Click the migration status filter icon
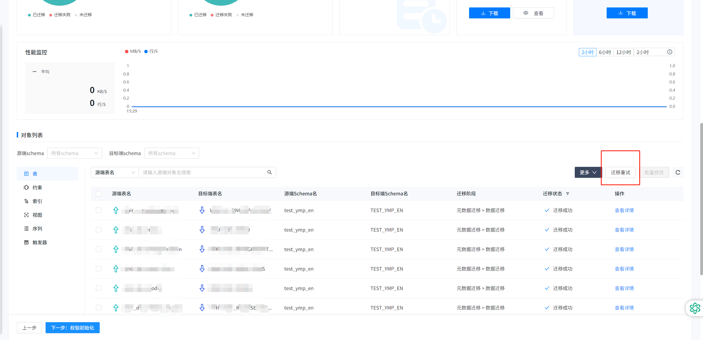This screenshot has height=340, width=703. click(x=568, y=194)
